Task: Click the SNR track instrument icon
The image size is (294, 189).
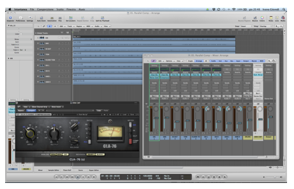Action: click(x=42, y=43)
